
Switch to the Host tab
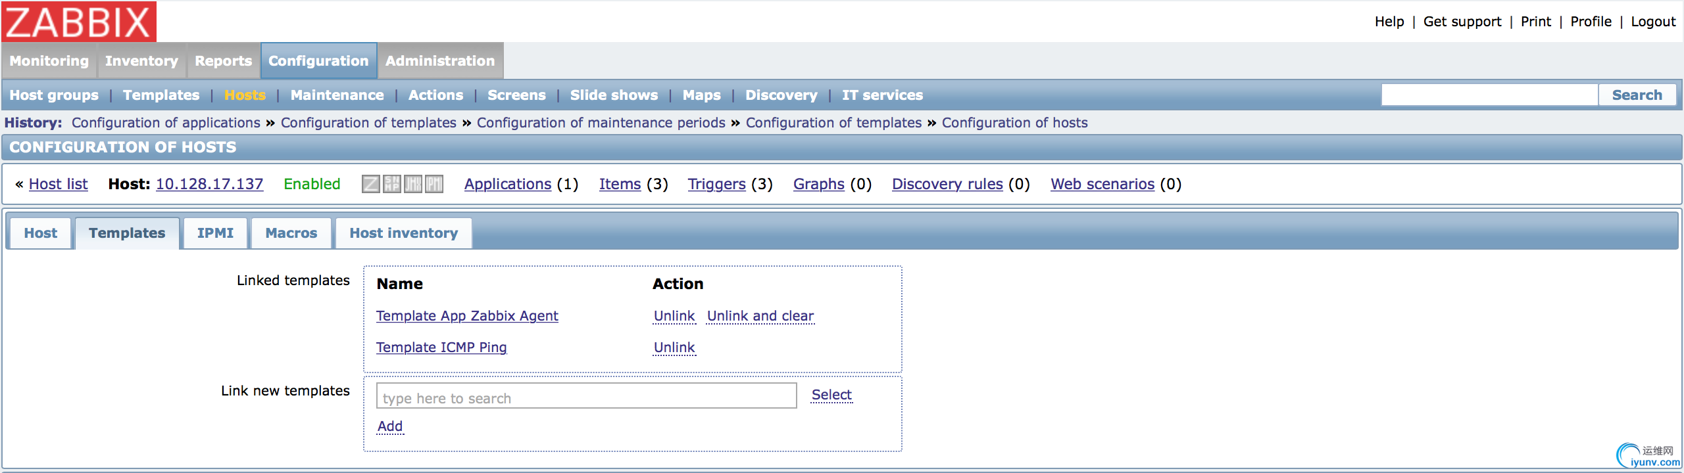click(x=41, y=233)
